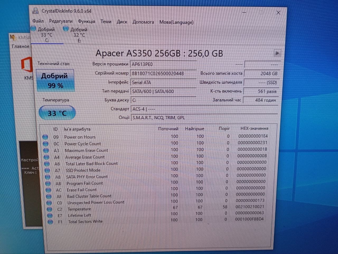The width and height of the screenshot is (338, 254).
Task: Click the 33 °C temperature button
Action: (57, 113)
